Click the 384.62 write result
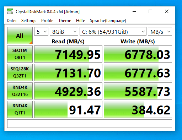 pos(138,109)
